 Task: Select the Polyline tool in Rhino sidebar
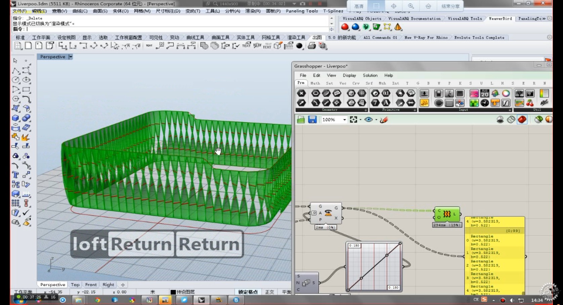pos(15,70)
